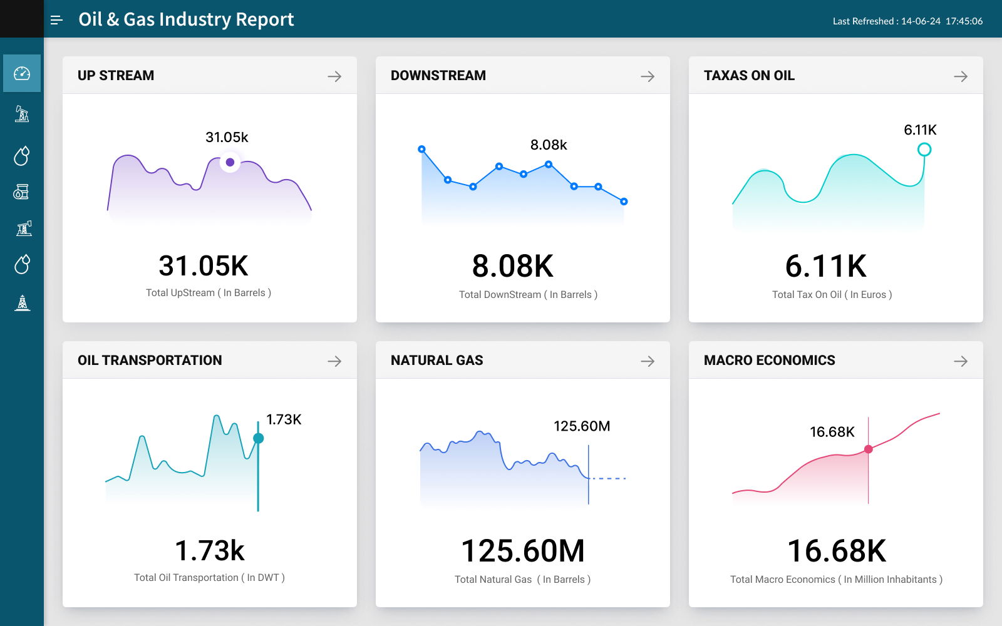1002x626 pixels.
Task: Expand the UP STREAM card arrow
Action: (334, 76)
